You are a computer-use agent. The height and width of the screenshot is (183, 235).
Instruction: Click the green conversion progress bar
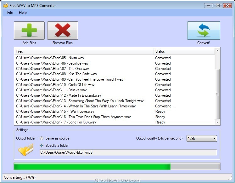[x=117, y=166]
